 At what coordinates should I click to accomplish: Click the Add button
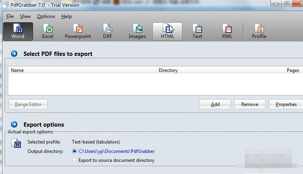(x=215, y=104)
